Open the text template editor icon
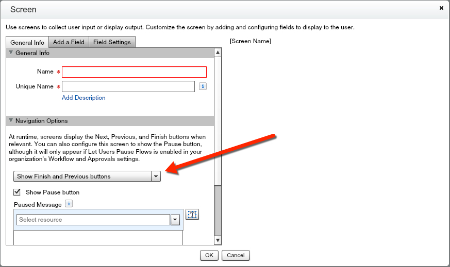Viewport: 450px width, 267px height. point(192,215)
